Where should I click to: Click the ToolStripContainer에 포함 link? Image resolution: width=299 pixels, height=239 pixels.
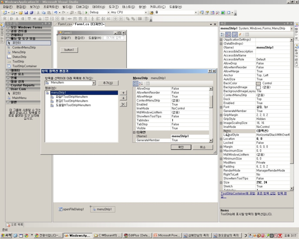238,193
